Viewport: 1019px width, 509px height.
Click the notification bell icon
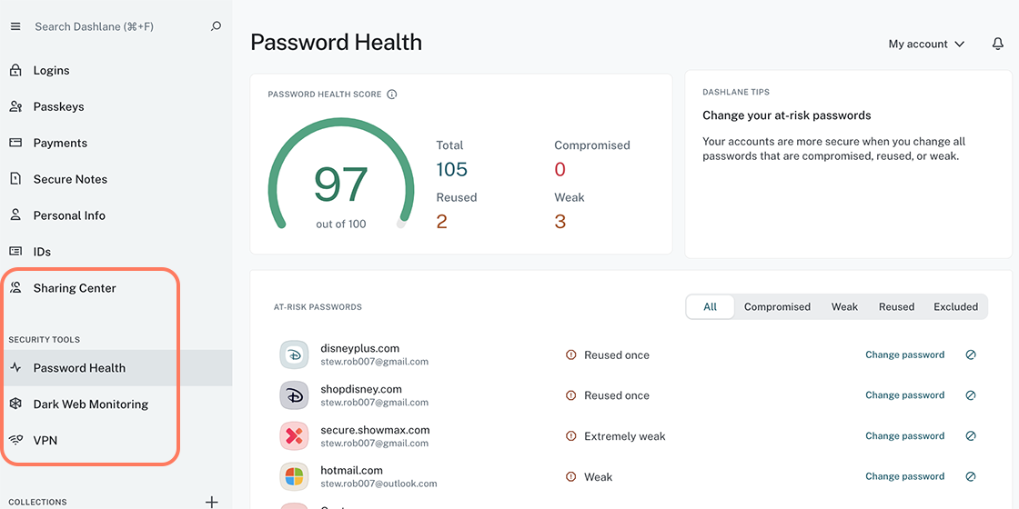coord(997,44)
